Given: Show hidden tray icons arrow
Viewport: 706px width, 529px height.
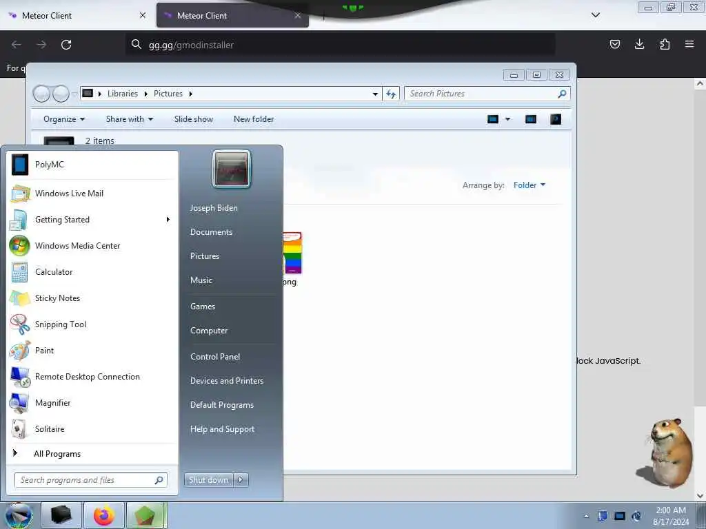Looking at the screenshot, I should click(x=586, y=516).
